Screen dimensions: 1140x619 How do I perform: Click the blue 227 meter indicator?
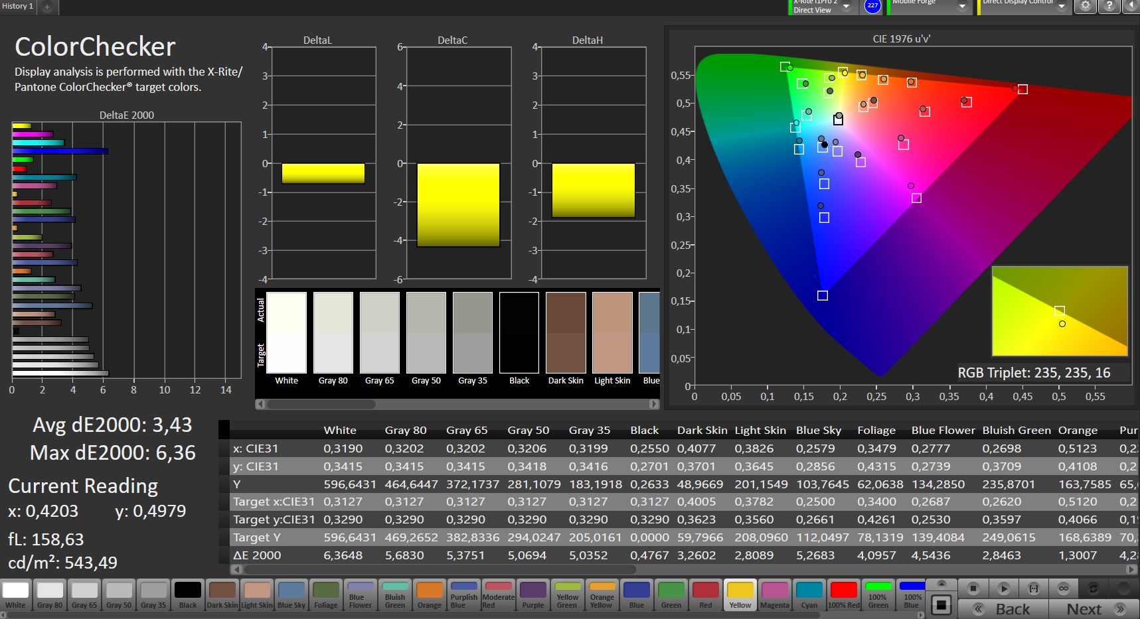click(872, 6)
